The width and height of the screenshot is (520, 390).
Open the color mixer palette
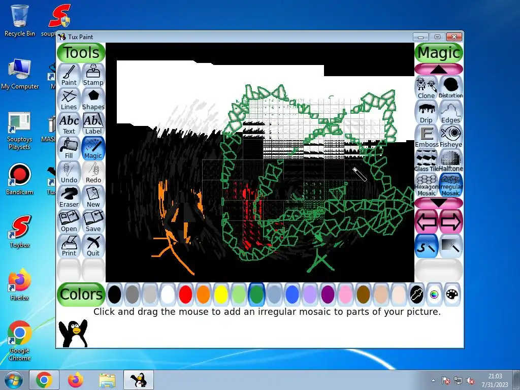[452, 295]
